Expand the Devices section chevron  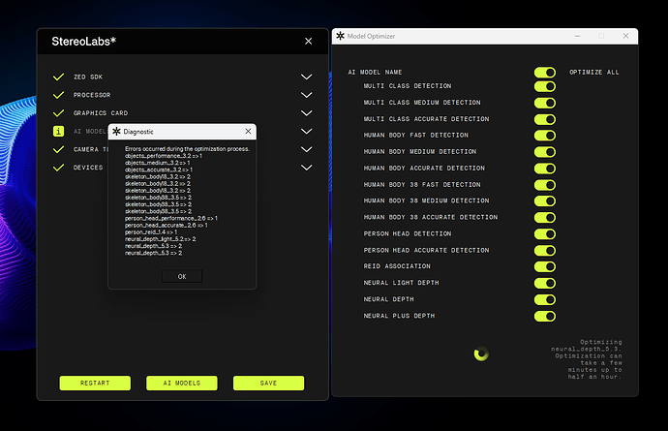pos(307,168)
